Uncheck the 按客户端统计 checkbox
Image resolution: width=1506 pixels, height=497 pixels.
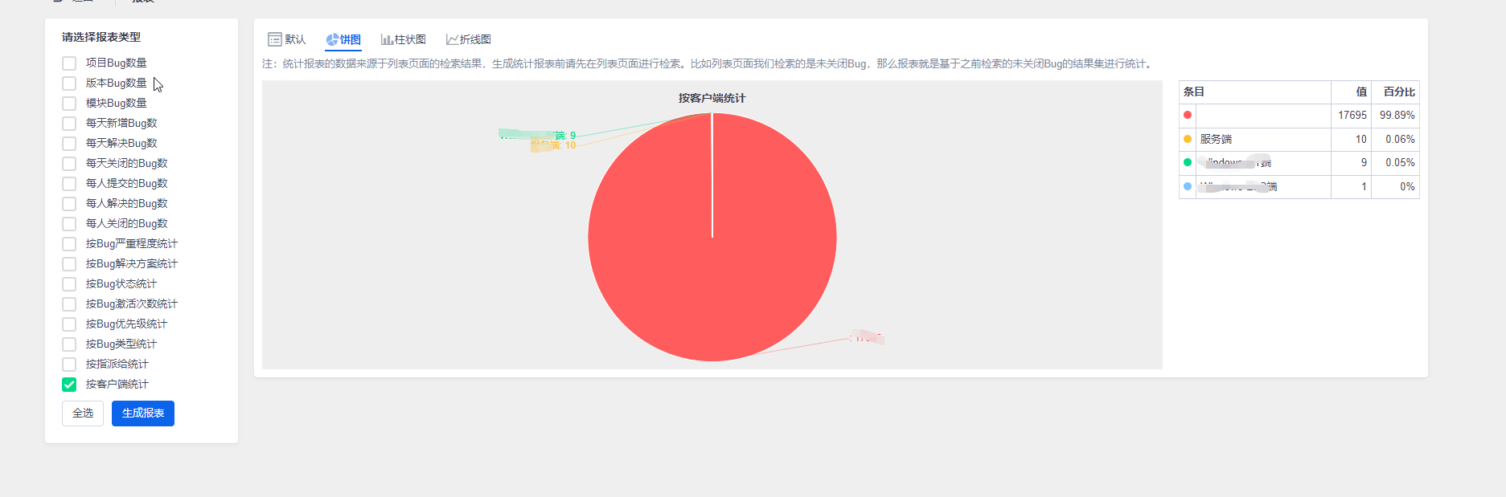click(x=69, y=385)
